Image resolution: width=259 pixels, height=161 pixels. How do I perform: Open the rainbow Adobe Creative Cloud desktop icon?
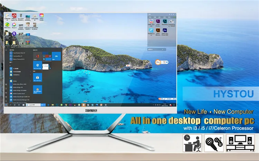tap(41, 16)
